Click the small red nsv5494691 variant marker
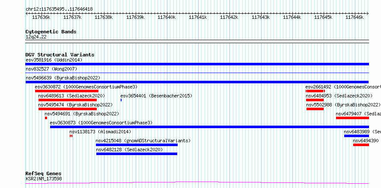Viewport: 381px width, 188px height. [x=46, y=118]
